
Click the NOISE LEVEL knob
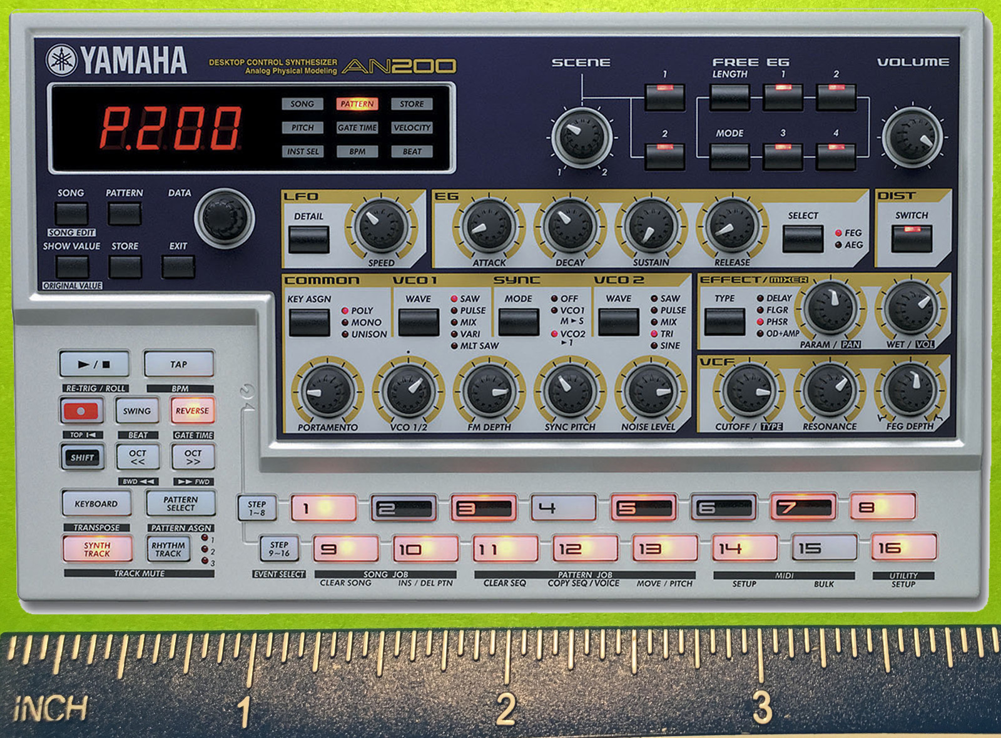[651, 392]
